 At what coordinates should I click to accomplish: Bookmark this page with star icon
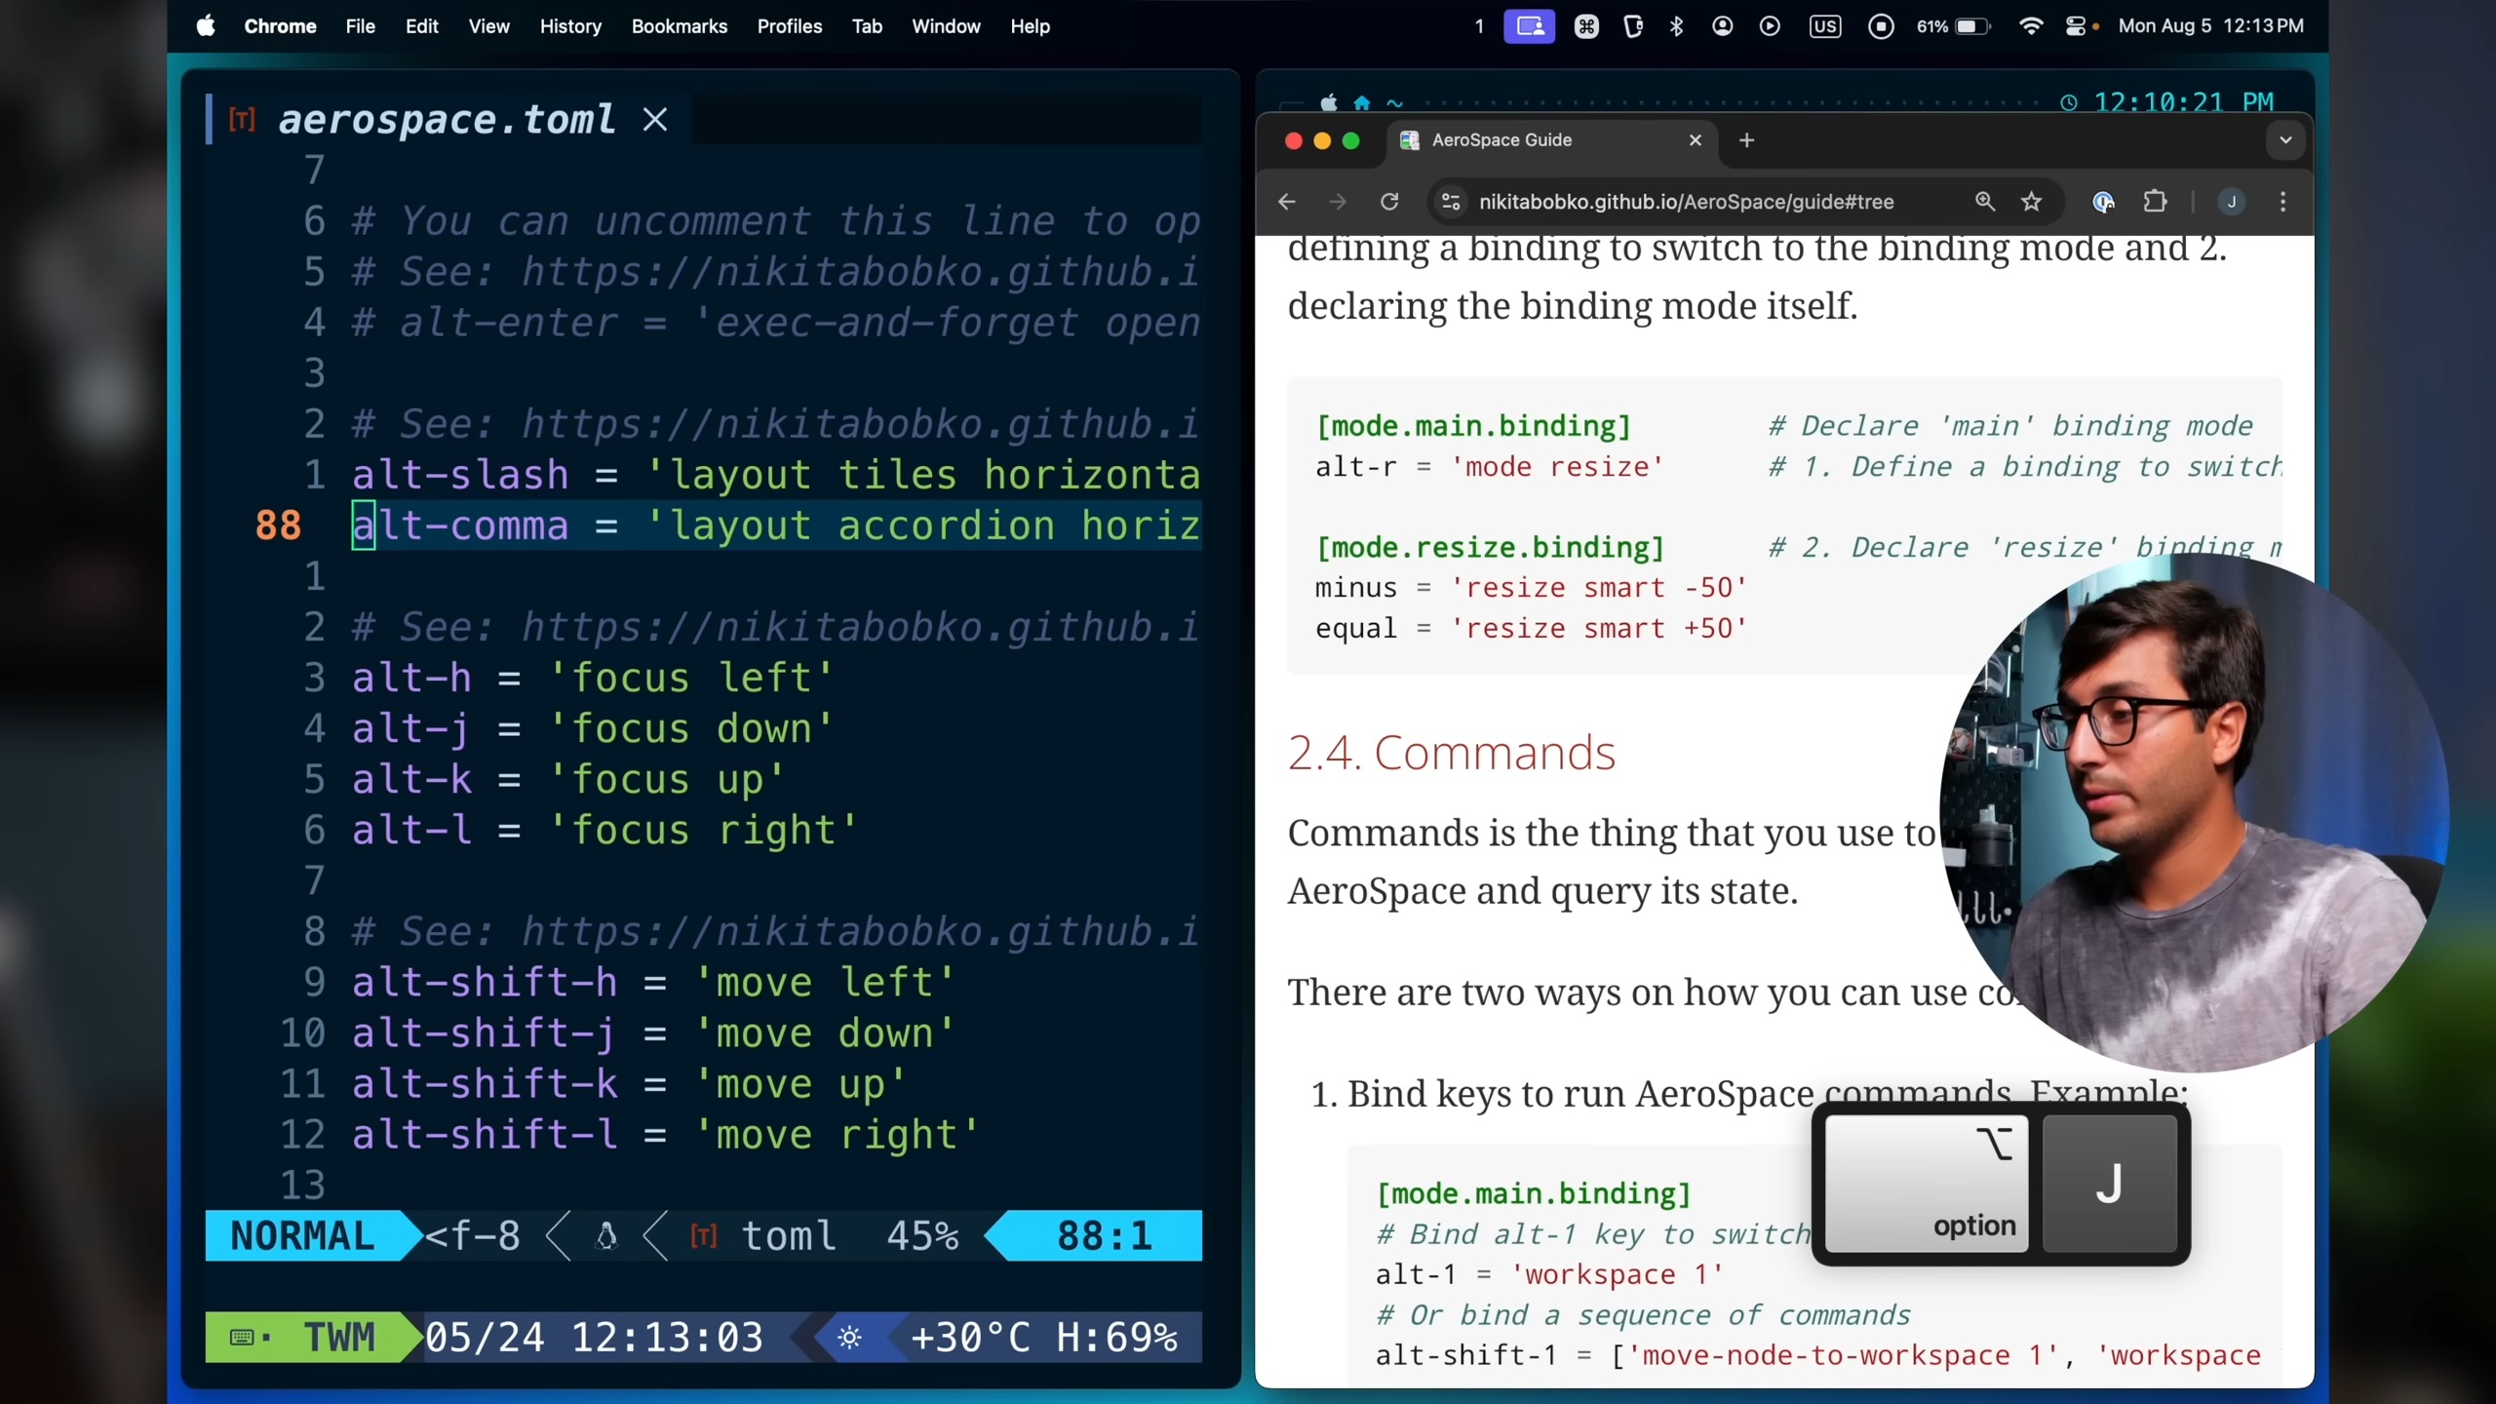(x=2031, y=202)
